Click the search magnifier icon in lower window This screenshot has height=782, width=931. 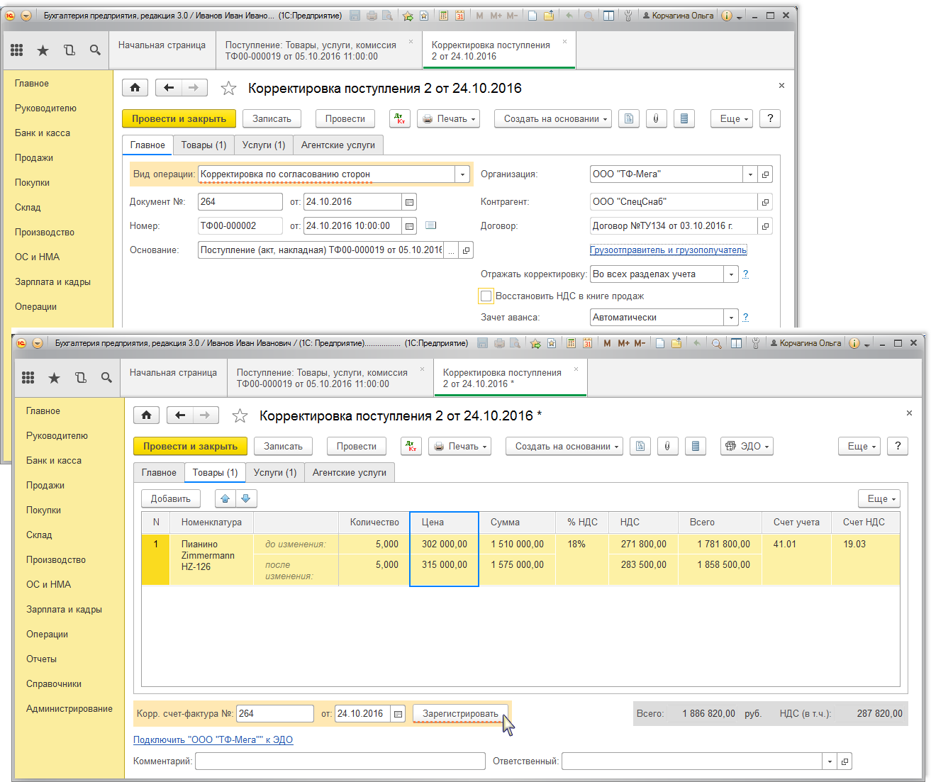(x=106, y=378)
